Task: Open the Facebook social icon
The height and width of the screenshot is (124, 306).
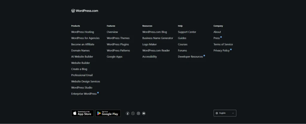Action: click(x=128, y=113)
